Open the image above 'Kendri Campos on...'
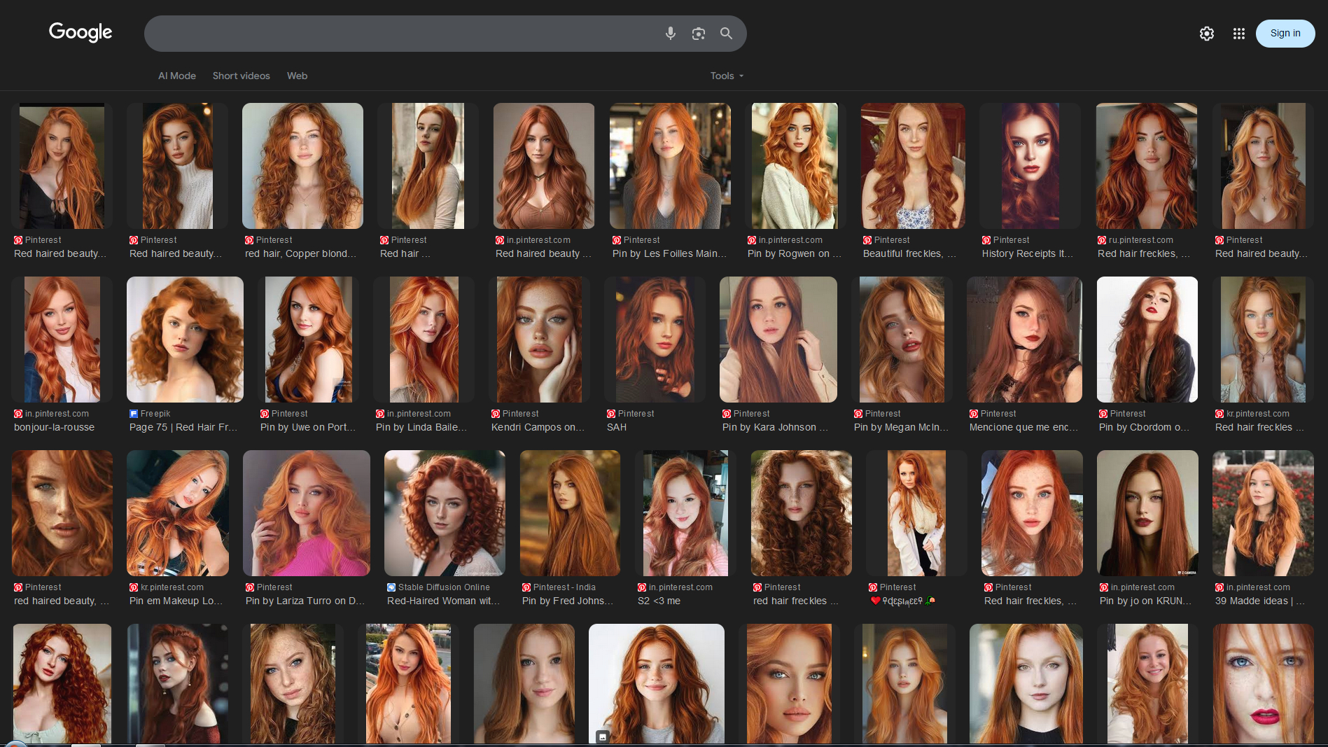 539,340
